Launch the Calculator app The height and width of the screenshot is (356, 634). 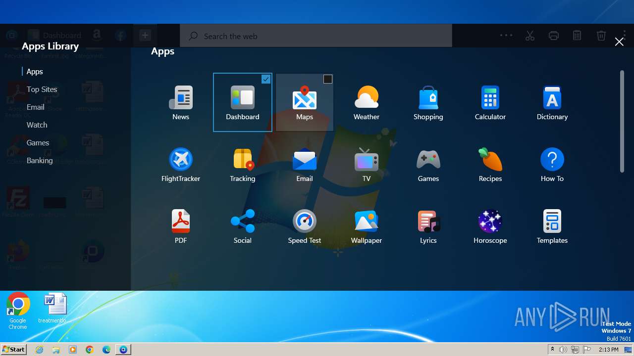click(490, 103)
